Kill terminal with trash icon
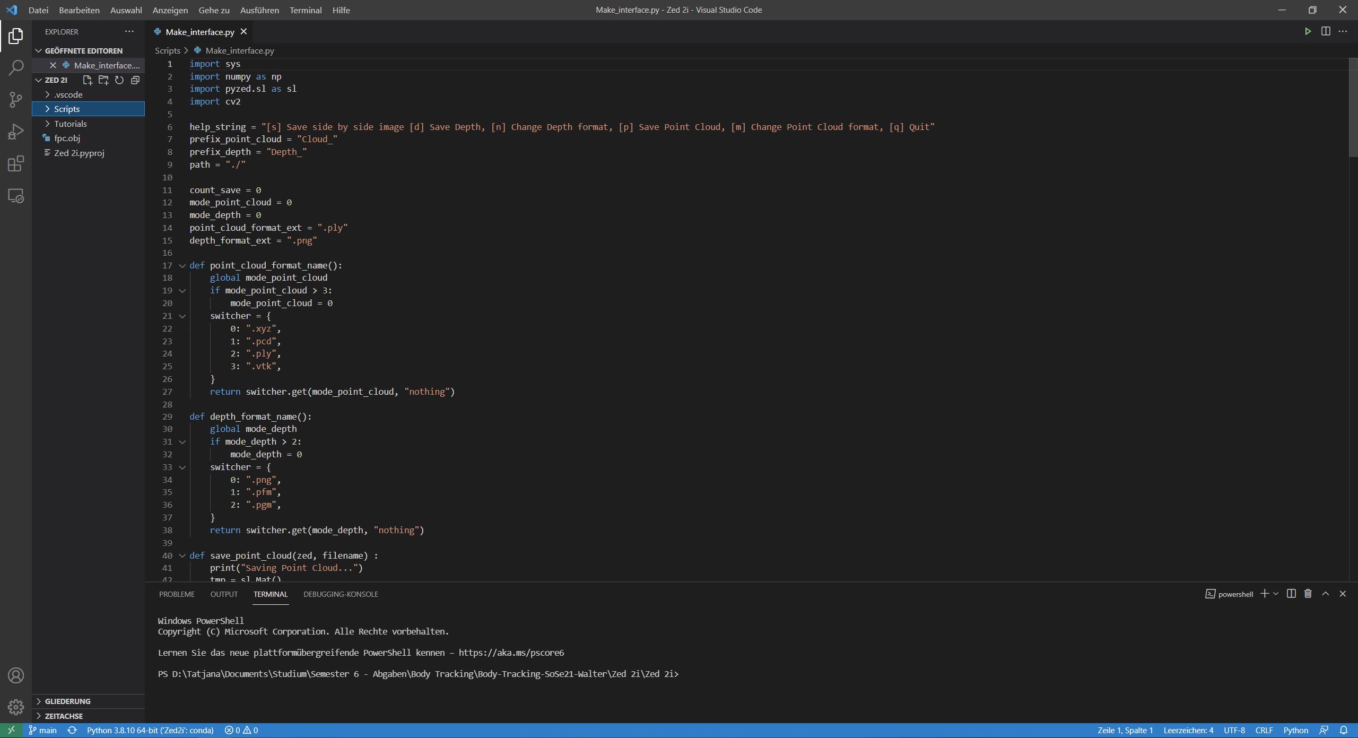Screen dimensions: 1358x738 click(1308, 594)
